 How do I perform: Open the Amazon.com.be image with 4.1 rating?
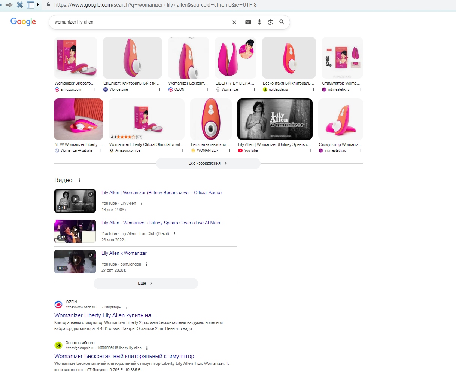tap(146, 119)
